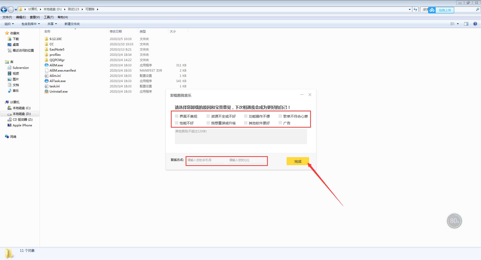Open the 工具(T) menu
Viewport: 481px width, 260px height.
tap(49, 17)
